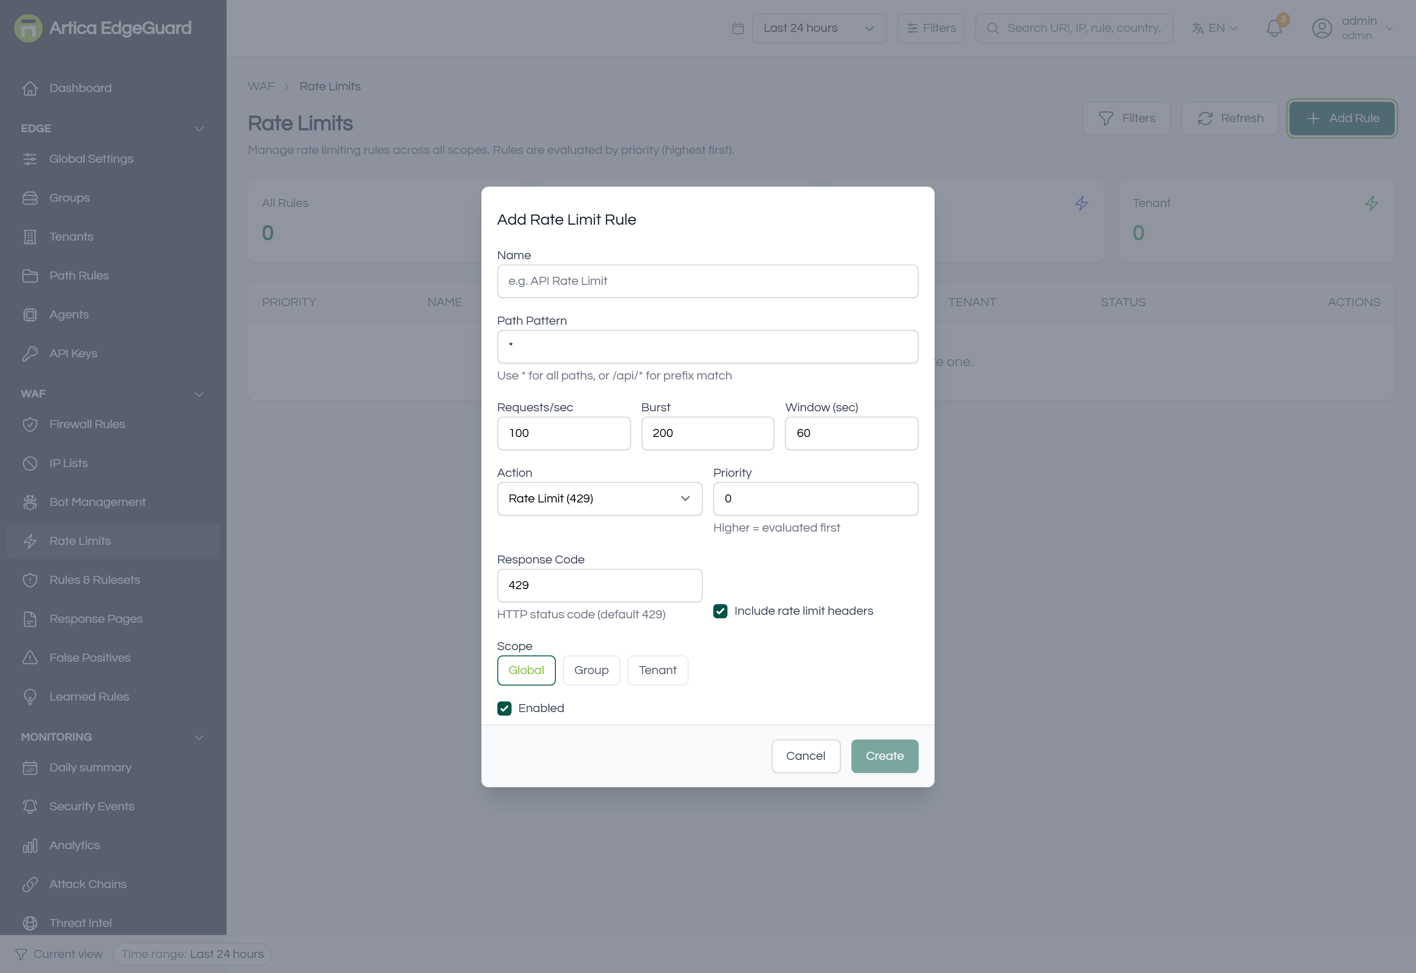
Task: Click the Refresh button
Action: point(1230,118)
